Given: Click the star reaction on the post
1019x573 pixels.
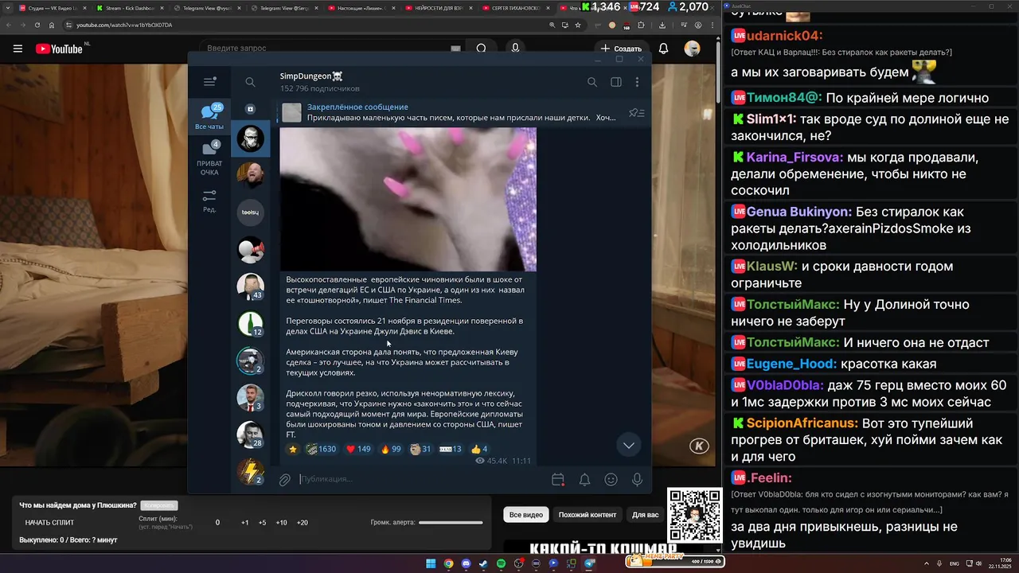Looking at the screenshot, I should point(293,449).
